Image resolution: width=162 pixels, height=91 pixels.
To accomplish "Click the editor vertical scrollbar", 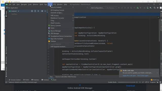I will (x=159, y=30).
